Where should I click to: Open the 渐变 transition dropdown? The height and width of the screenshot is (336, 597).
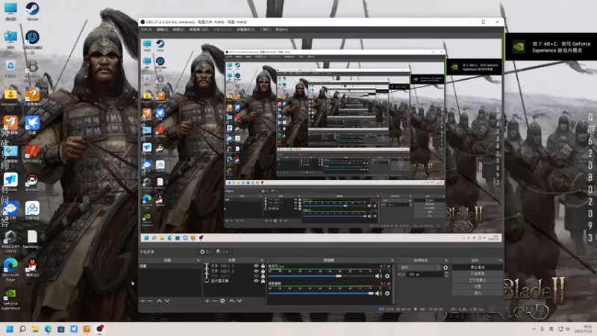click(x=419, y=267)
